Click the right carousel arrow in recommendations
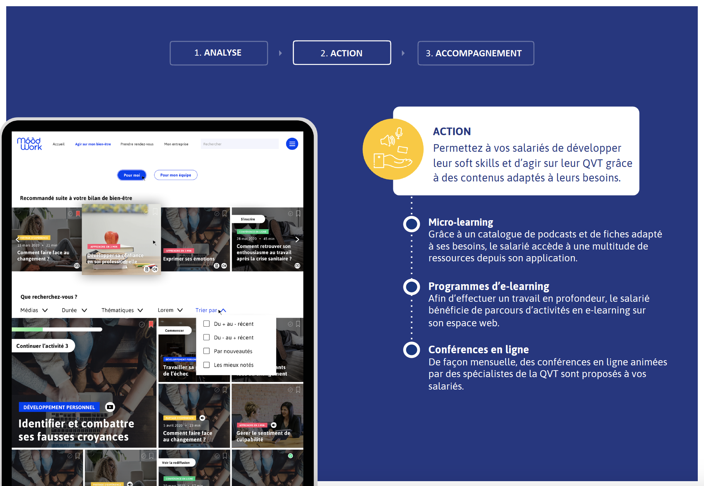 pyautogui.click(x=297, y=239)
